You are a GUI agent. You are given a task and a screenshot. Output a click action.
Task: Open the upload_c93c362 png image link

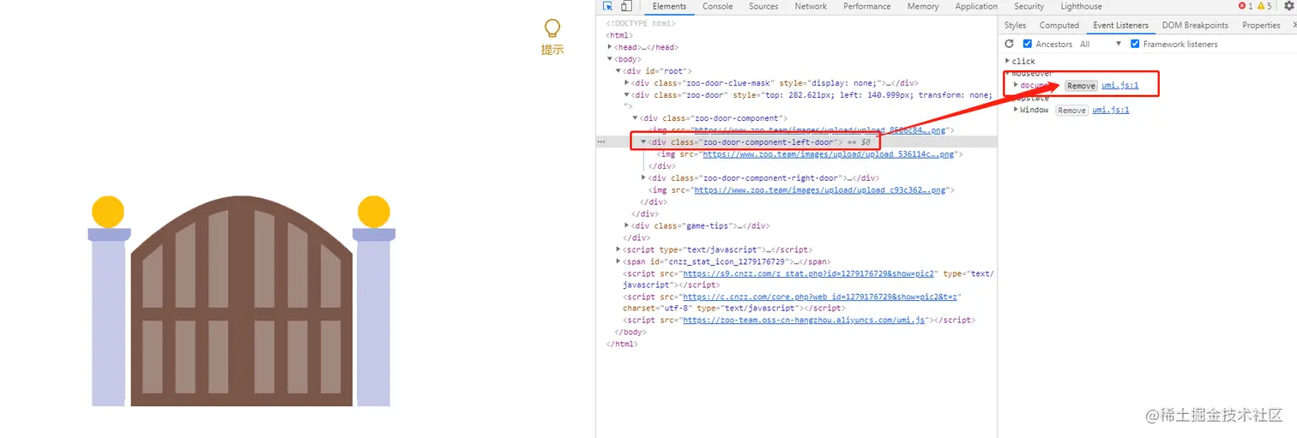(x=821, y=190)
